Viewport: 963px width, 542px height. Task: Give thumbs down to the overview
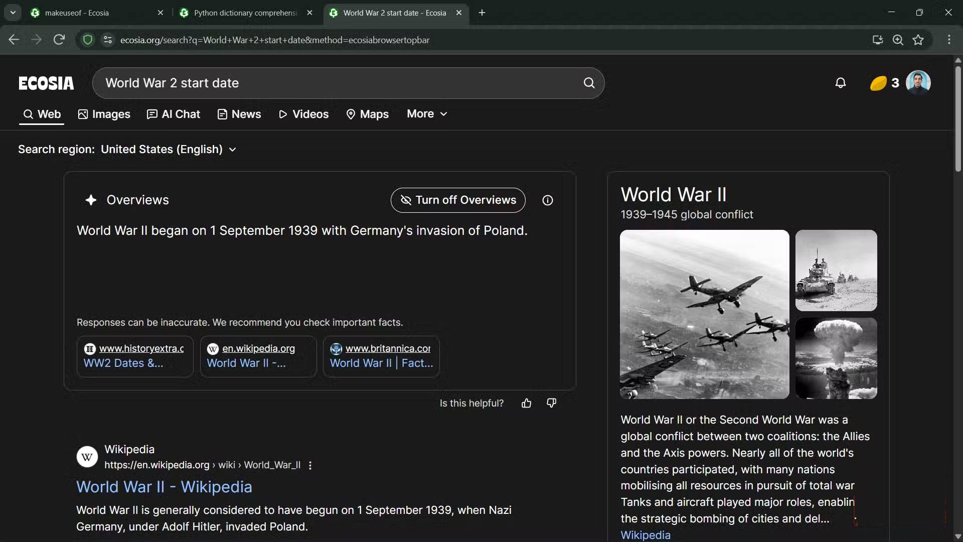pos(551,403)
